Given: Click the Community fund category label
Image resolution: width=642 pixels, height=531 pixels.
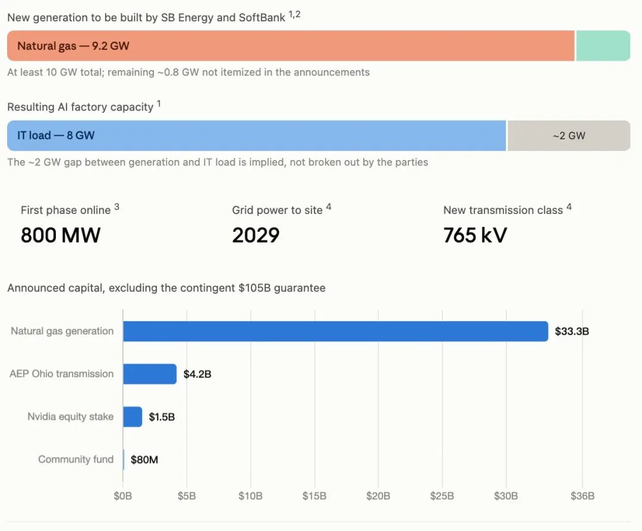Looking at the screenshot, I should pyautogui.click(x=75, y=460).
